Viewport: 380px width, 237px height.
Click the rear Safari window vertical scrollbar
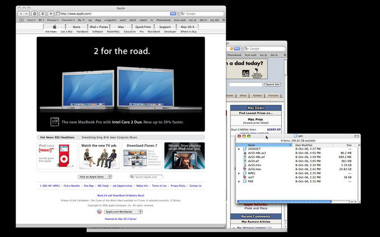pyautogui.click(x=285, y=67)
